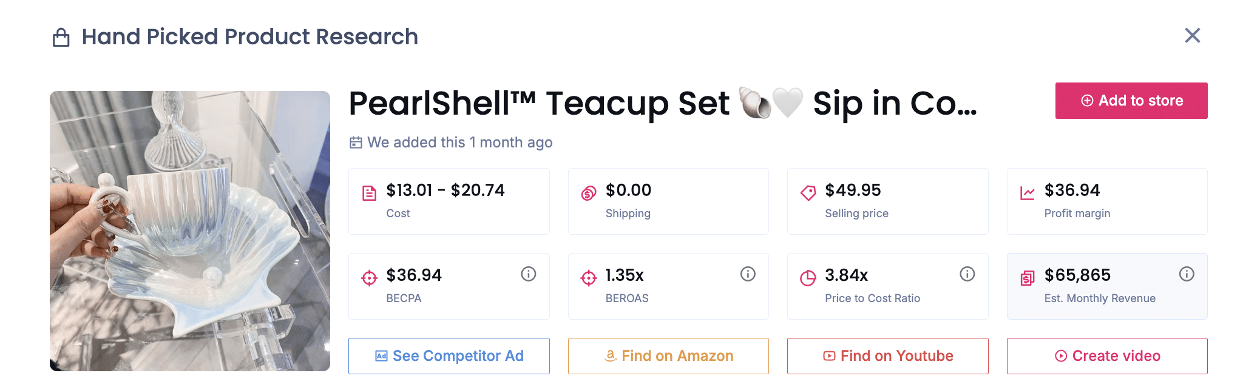Viewport: 1260px width, 387px height.
Task: Click the Est. Monthly Revenue info icon
Action: click(x=1187, y=274)
